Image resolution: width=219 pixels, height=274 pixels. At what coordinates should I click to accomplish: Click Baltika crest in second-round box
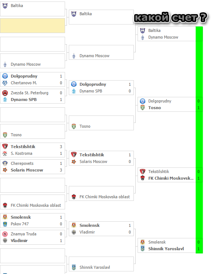click(74, 14)
